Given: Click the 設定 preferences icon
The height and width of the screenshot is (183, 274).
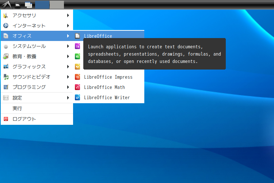Looking at the screenshot, I should (x=6, y=98).
